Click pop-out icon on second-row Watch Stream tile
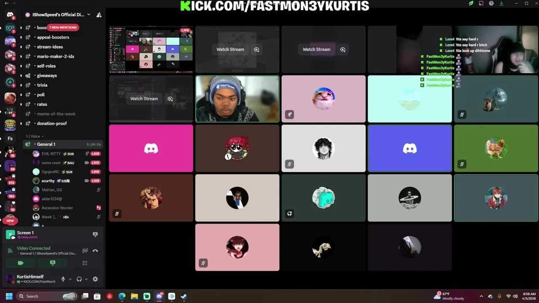 pos(170,99)
